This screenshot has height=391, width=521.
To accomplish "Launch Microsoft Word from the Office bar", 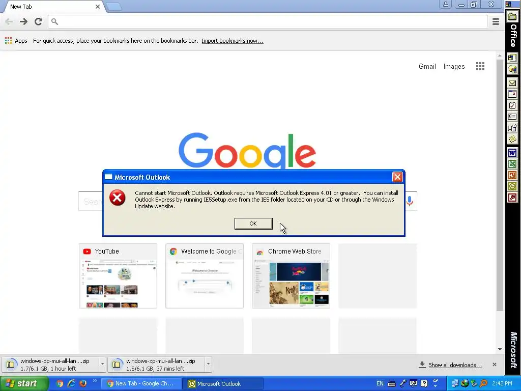I will (x=512, y=153).
